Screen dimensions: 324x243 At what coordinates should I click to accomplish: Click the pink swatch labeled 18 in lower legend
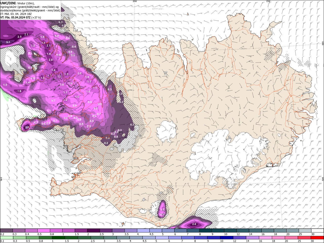278,237
